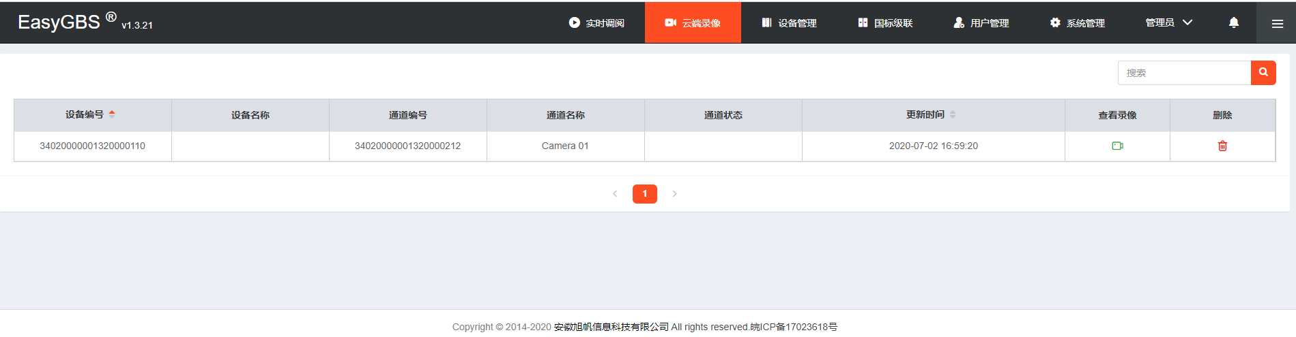Screen dimensions: 1296x337
Task: Sort by 更新时间 column arrow
Action: (953, 114)
